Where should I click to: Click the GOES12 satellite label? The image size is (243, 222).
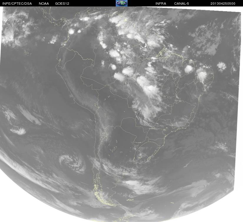tap(62, 4)
